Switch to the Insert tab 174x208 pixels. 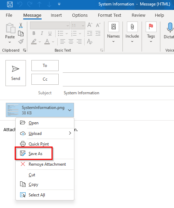coord(56,15)
